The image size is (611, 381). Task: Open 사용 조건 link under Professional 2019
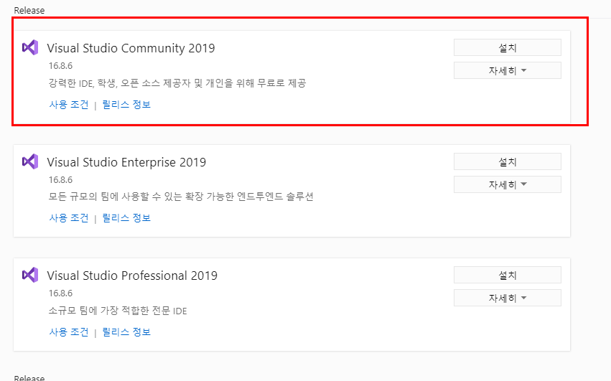[69, 332]
